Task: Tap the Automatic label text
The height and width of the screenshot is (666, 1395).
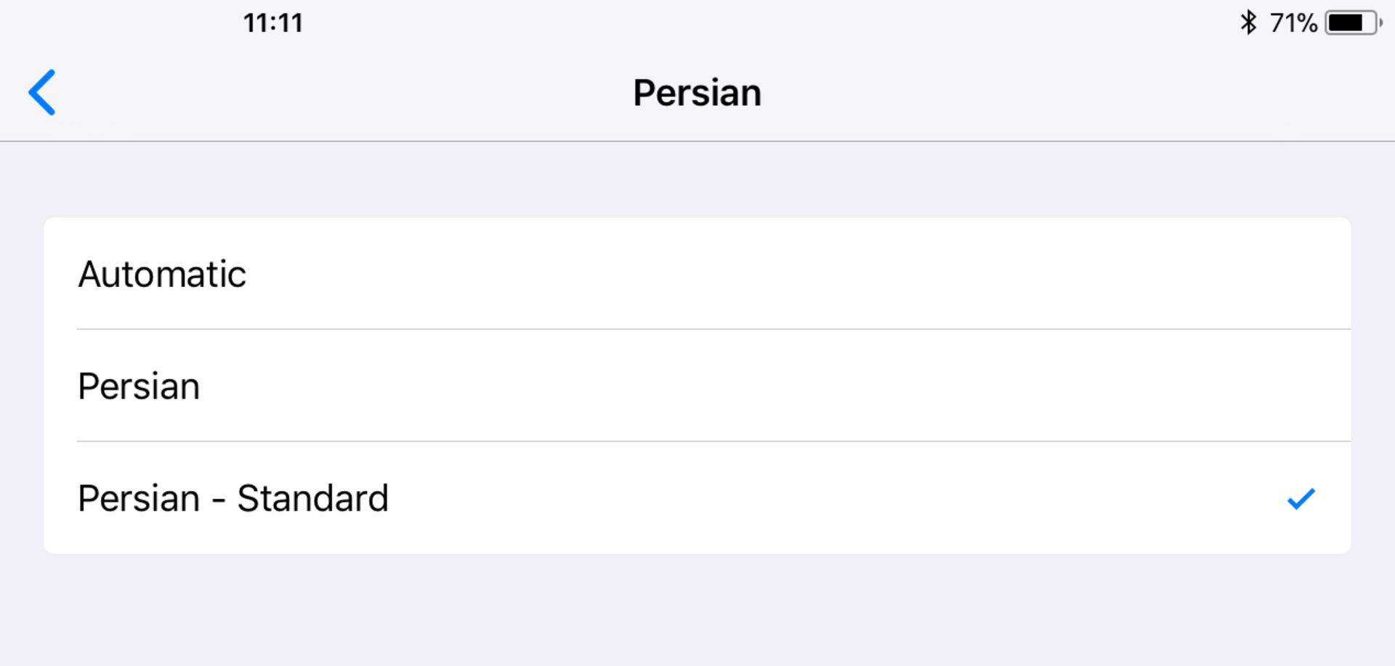Action: point(162,275)
